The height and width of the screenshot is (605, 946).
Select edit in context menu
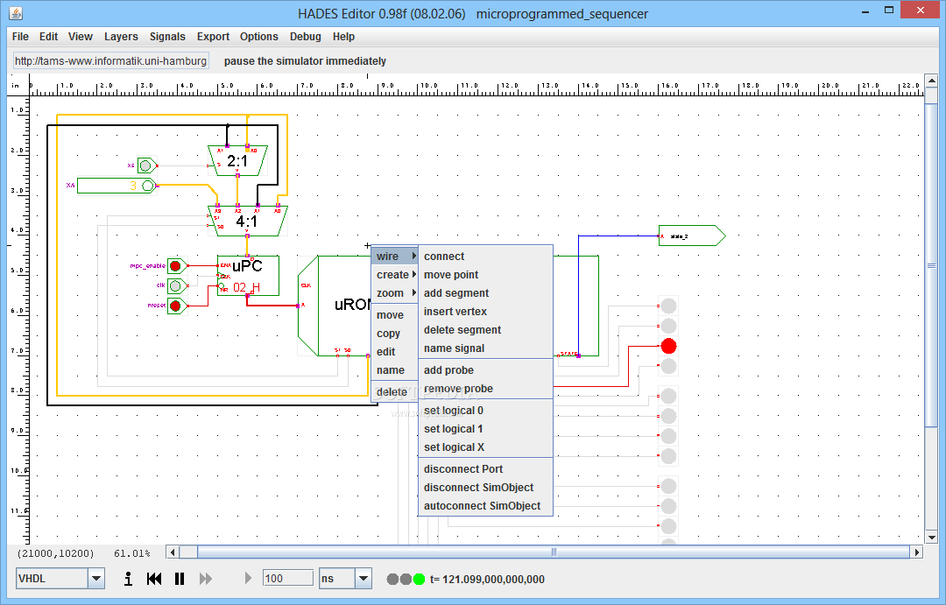[394, 352]
